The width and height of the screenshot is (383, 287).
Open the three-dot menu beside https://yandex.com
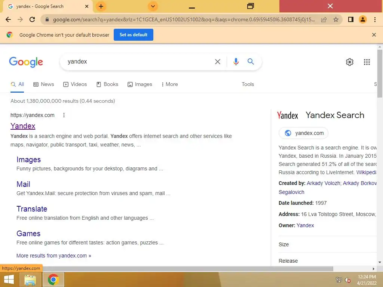point(64,115)
